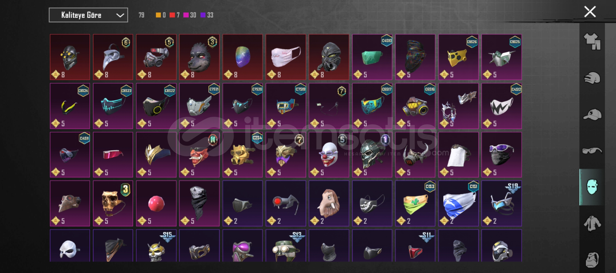Close the inventory with the X button
The height and width of the screenshot is (273, 616).
tap(590, 12)
